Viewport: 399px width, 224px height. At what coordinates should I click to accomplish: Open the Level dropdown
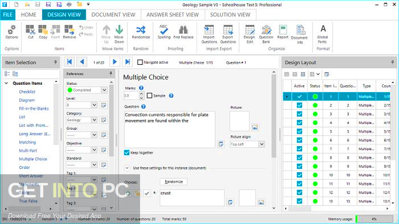click(94, 105)
